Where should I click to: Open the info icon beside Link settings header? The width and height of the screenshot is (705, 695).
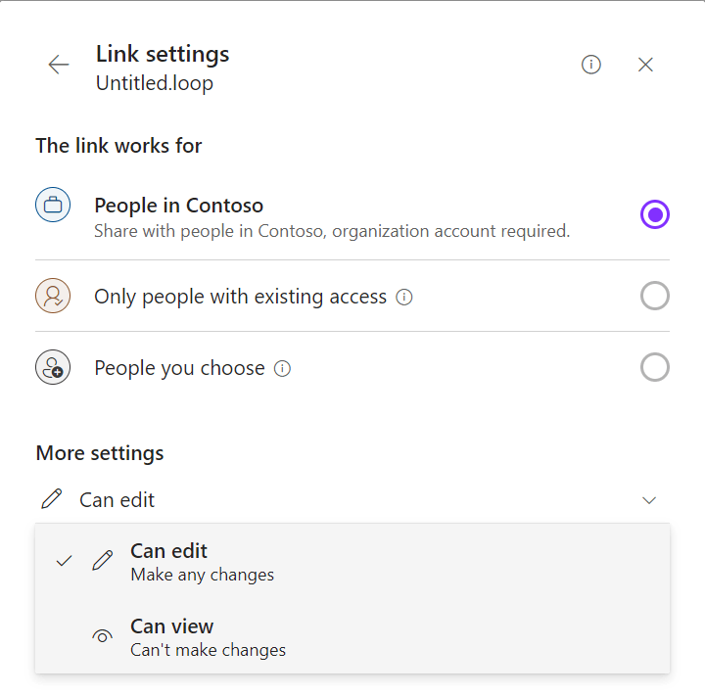(x=590, y=65)
